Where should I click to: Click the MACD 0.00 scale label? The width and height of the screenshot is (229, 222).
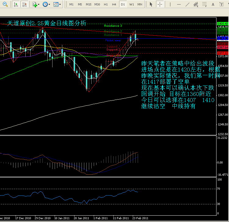click(220, 163)
